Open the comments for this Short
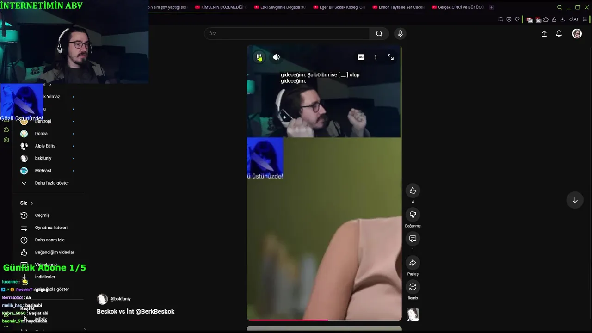Image resolution: width=592 pixels, height=333 pixels. click(413, 239)
